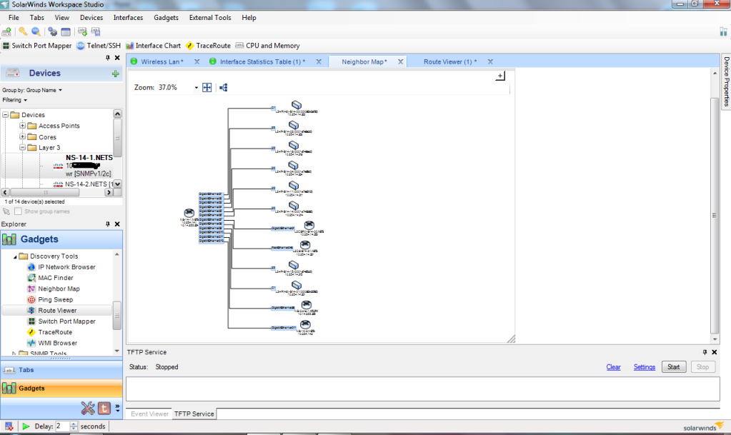Open the Devices menu

point(91,18)
